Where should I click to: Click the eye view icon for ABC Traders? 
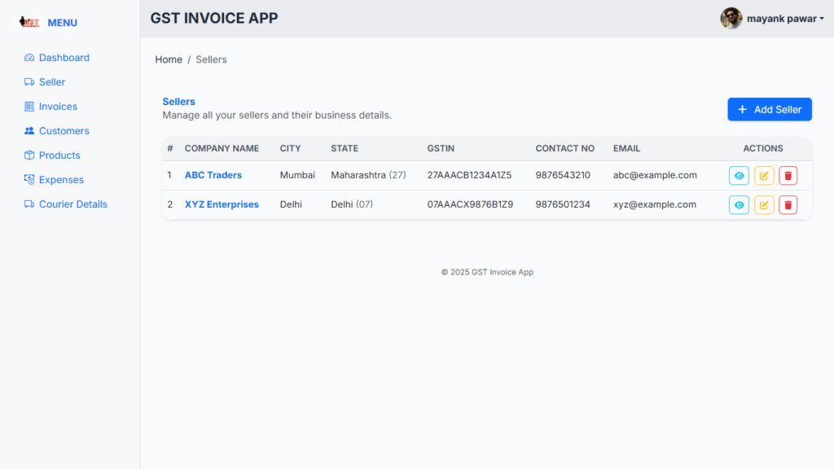739,175
